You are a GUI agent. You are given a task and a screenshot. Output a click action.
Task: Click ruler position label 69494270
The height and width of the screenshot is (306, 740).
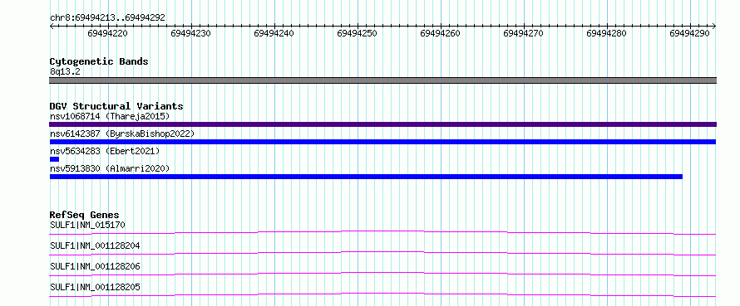[523, 33]
